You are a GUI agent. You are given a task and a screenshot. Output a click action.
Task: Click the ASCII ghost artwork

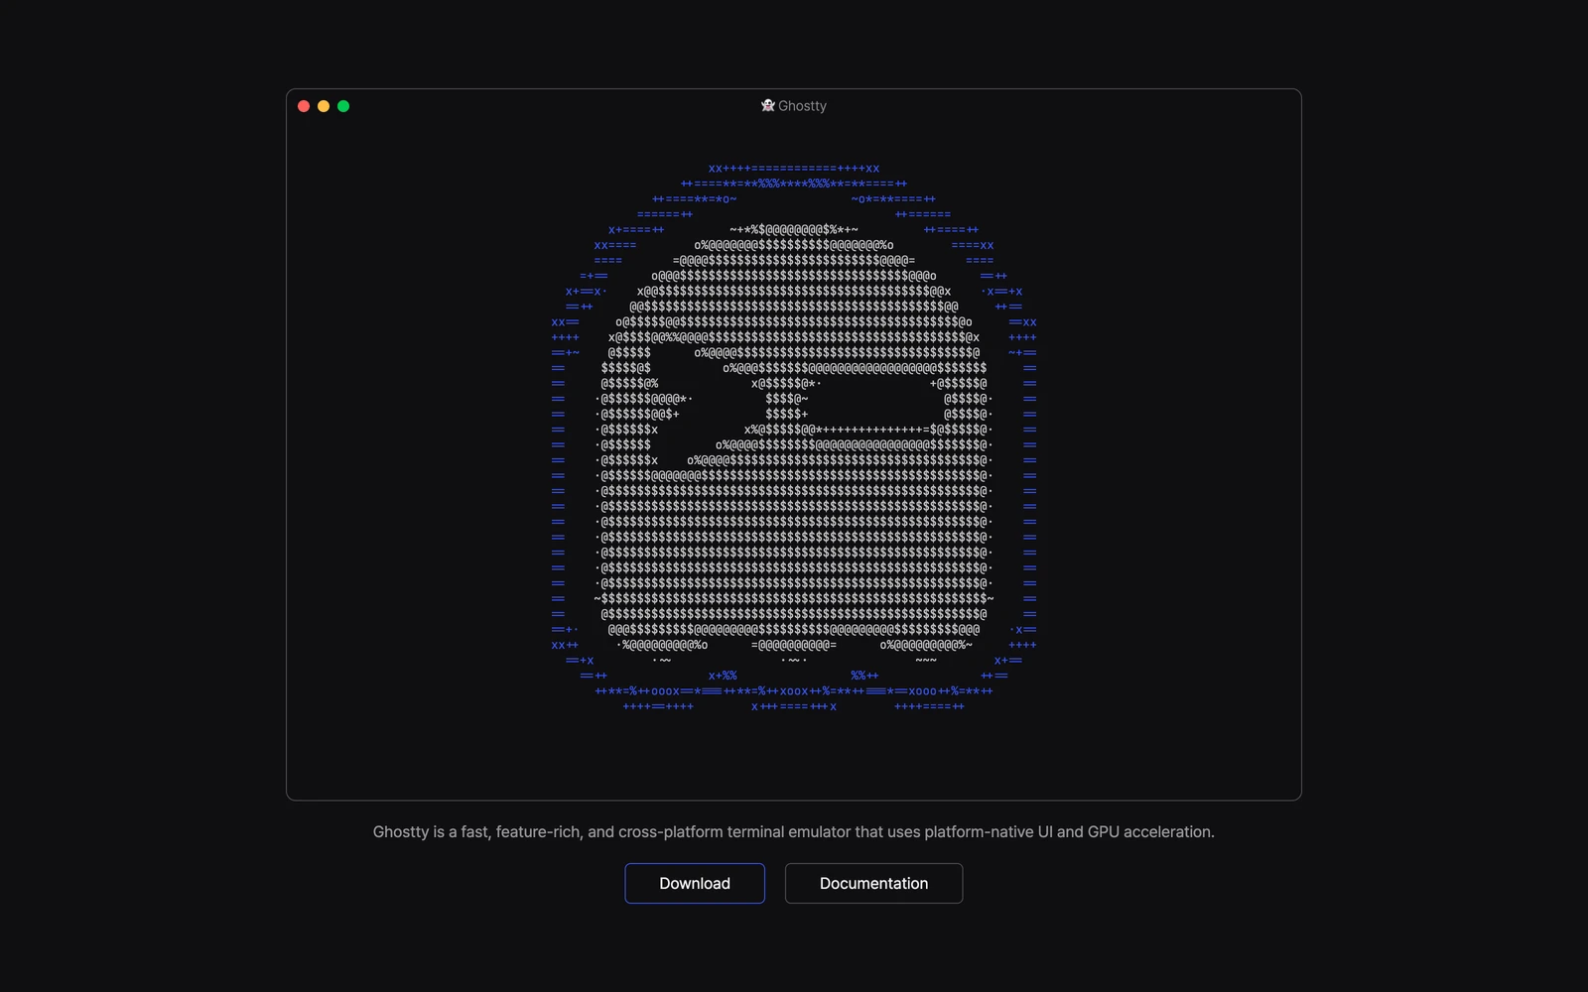tap(794, 437)
